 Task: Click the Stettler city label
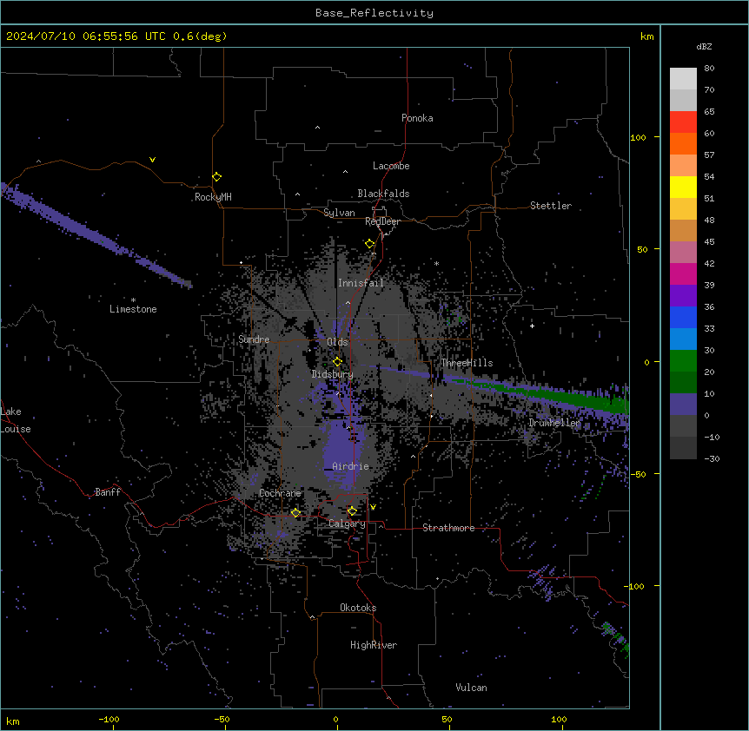[x=551, y=206]
